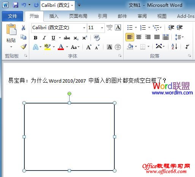Redo with the repeat arrow icon
The height and width of the screenshot is (177, 195).
pos(36,5)
